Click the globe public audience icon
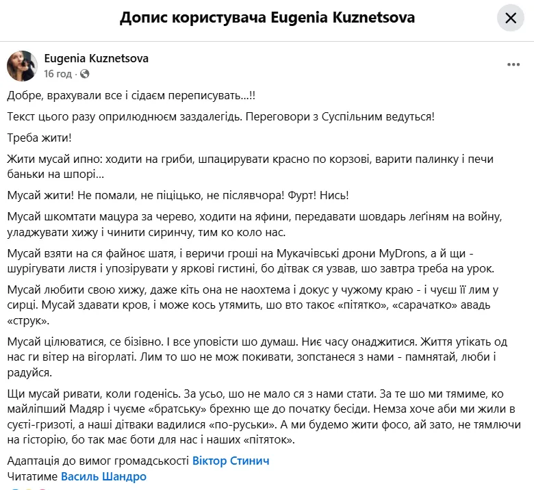The height and width of the screenshot is (490, 534). point(85,73)
